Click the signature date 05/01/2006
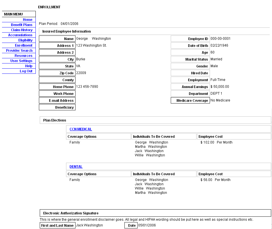This screenshot has height=229, width=272. 147,225
